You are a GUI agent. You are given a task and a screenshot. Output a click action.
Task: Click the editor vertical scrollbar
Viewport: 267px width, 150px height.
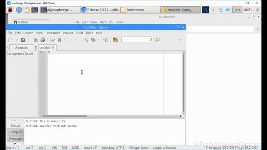pos(184,82)
